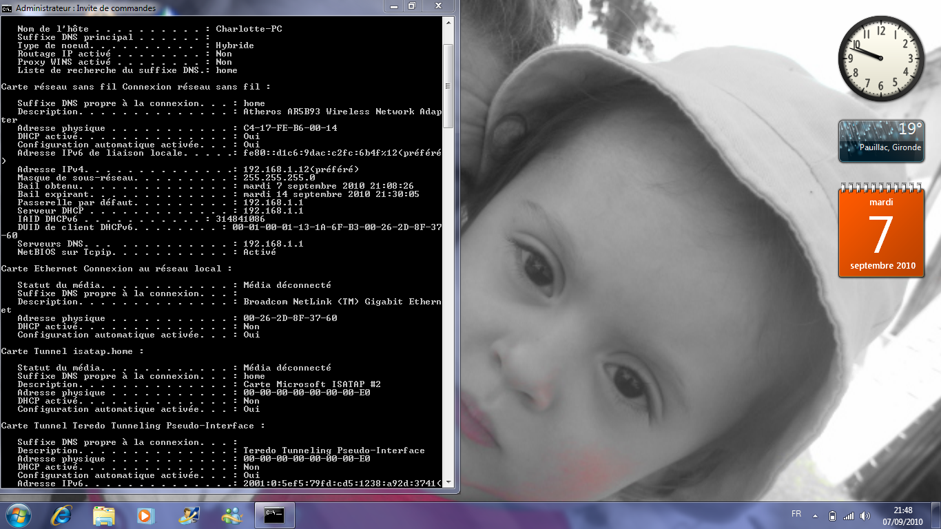
Task: Click scrollbar up arrow in command prompt
Action: [x=448, y=21]
